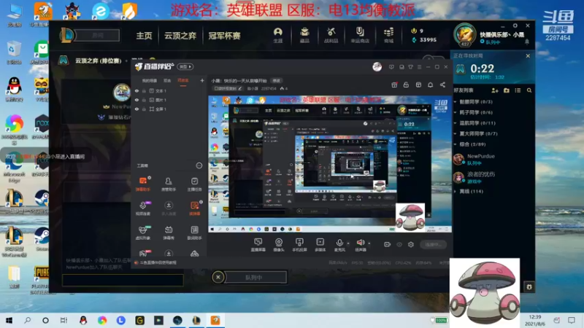
Task: Open 藏品 collection icon in League client
Action: (x=304, y=35)
